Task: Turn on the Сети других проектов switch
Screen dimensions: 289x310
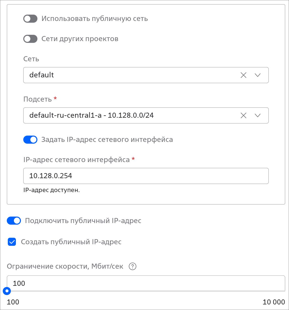Action: [x=30, y=39]
